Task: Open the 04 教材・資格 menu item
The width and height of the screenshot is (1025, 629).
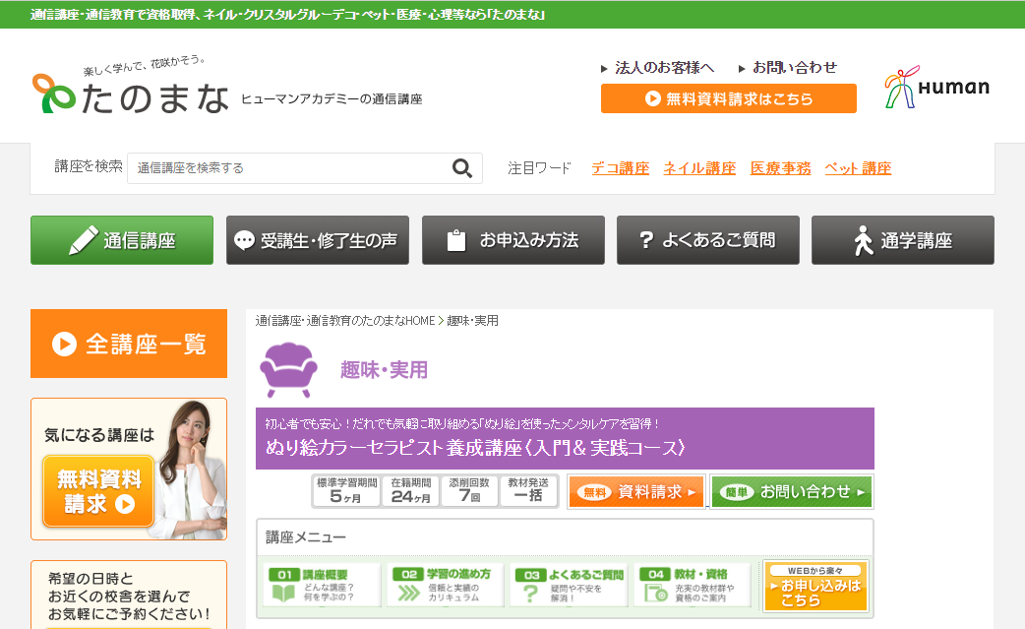Action: point(693,585)
